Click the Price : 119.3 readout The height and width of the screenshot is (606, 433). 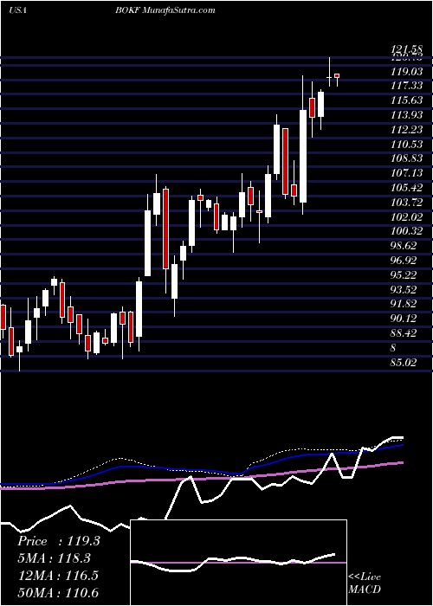pos(59,541)
